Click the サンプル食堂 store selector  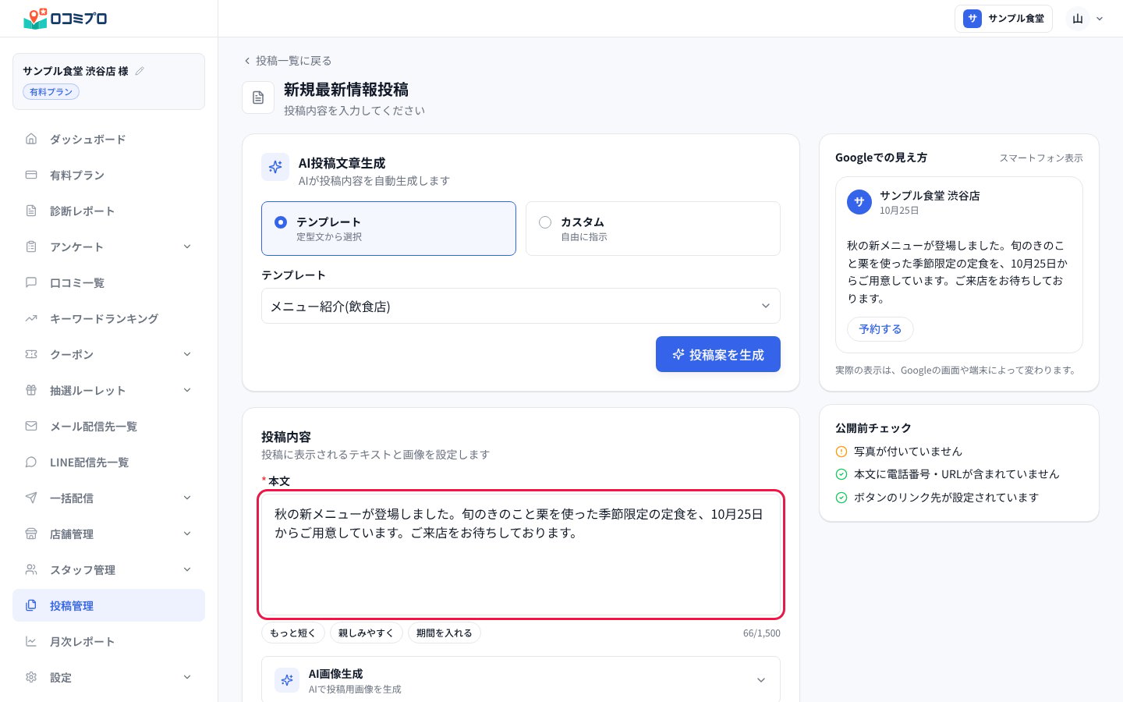click(x=1004, y=19)
